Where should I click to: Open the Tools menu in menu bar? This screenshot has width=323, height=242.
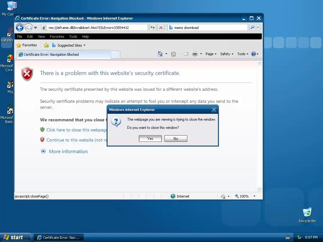(x=73, y=37)
